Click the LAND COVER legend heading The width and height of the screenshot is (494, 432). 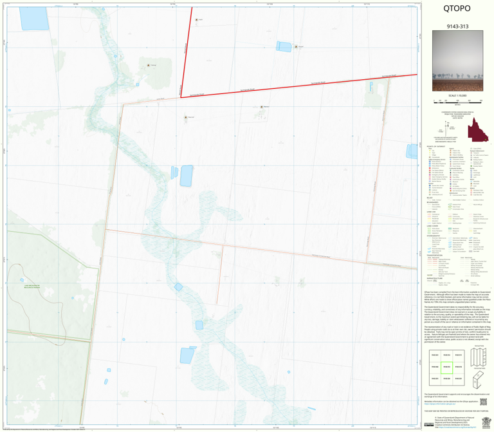click(x=432, y=226)
